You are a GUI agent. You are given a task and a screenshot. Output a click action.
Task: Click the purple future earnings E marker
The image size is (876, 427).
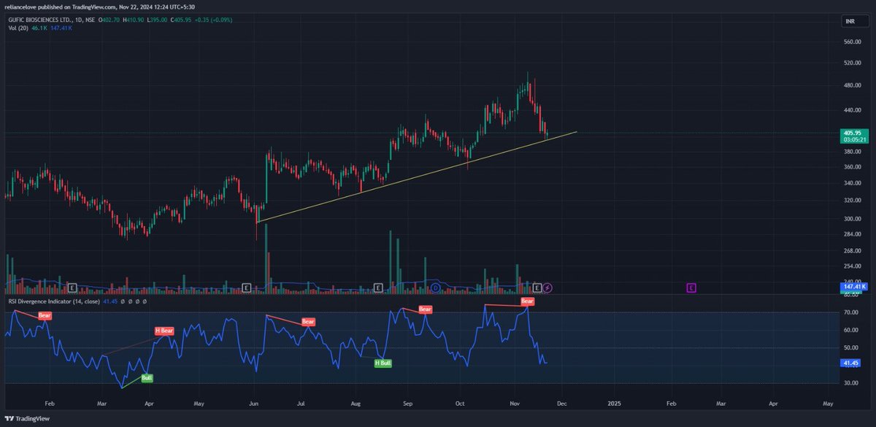(x=691, y=288)
